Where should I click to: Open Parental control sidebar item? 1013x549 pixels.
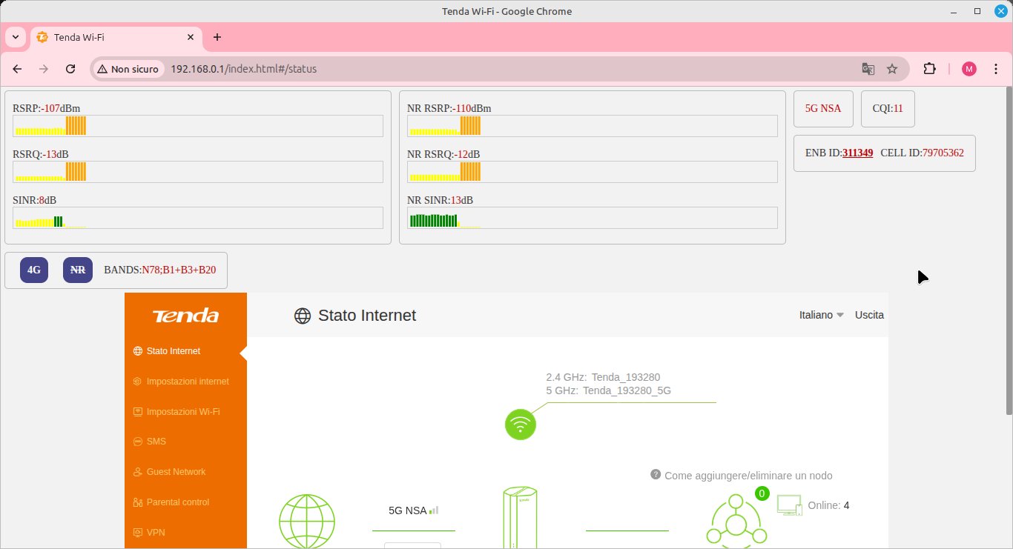(177, 502)
